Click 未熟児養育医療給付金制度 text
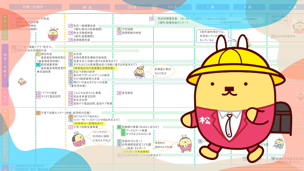This screenshot has height=171, width=304. tap(90, 58)
